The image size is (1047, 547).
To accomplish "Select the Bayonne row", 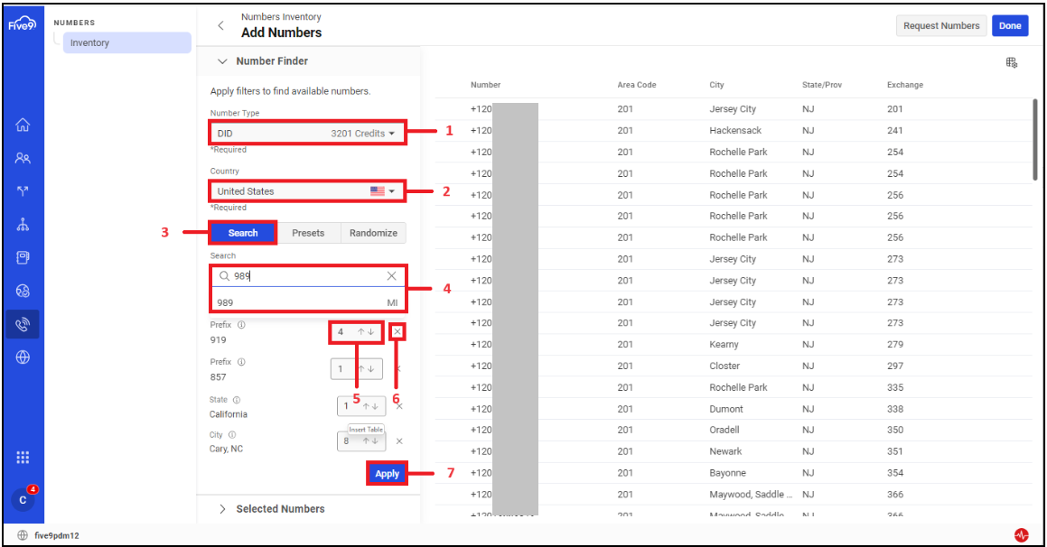I will click(x=734, y=473).
